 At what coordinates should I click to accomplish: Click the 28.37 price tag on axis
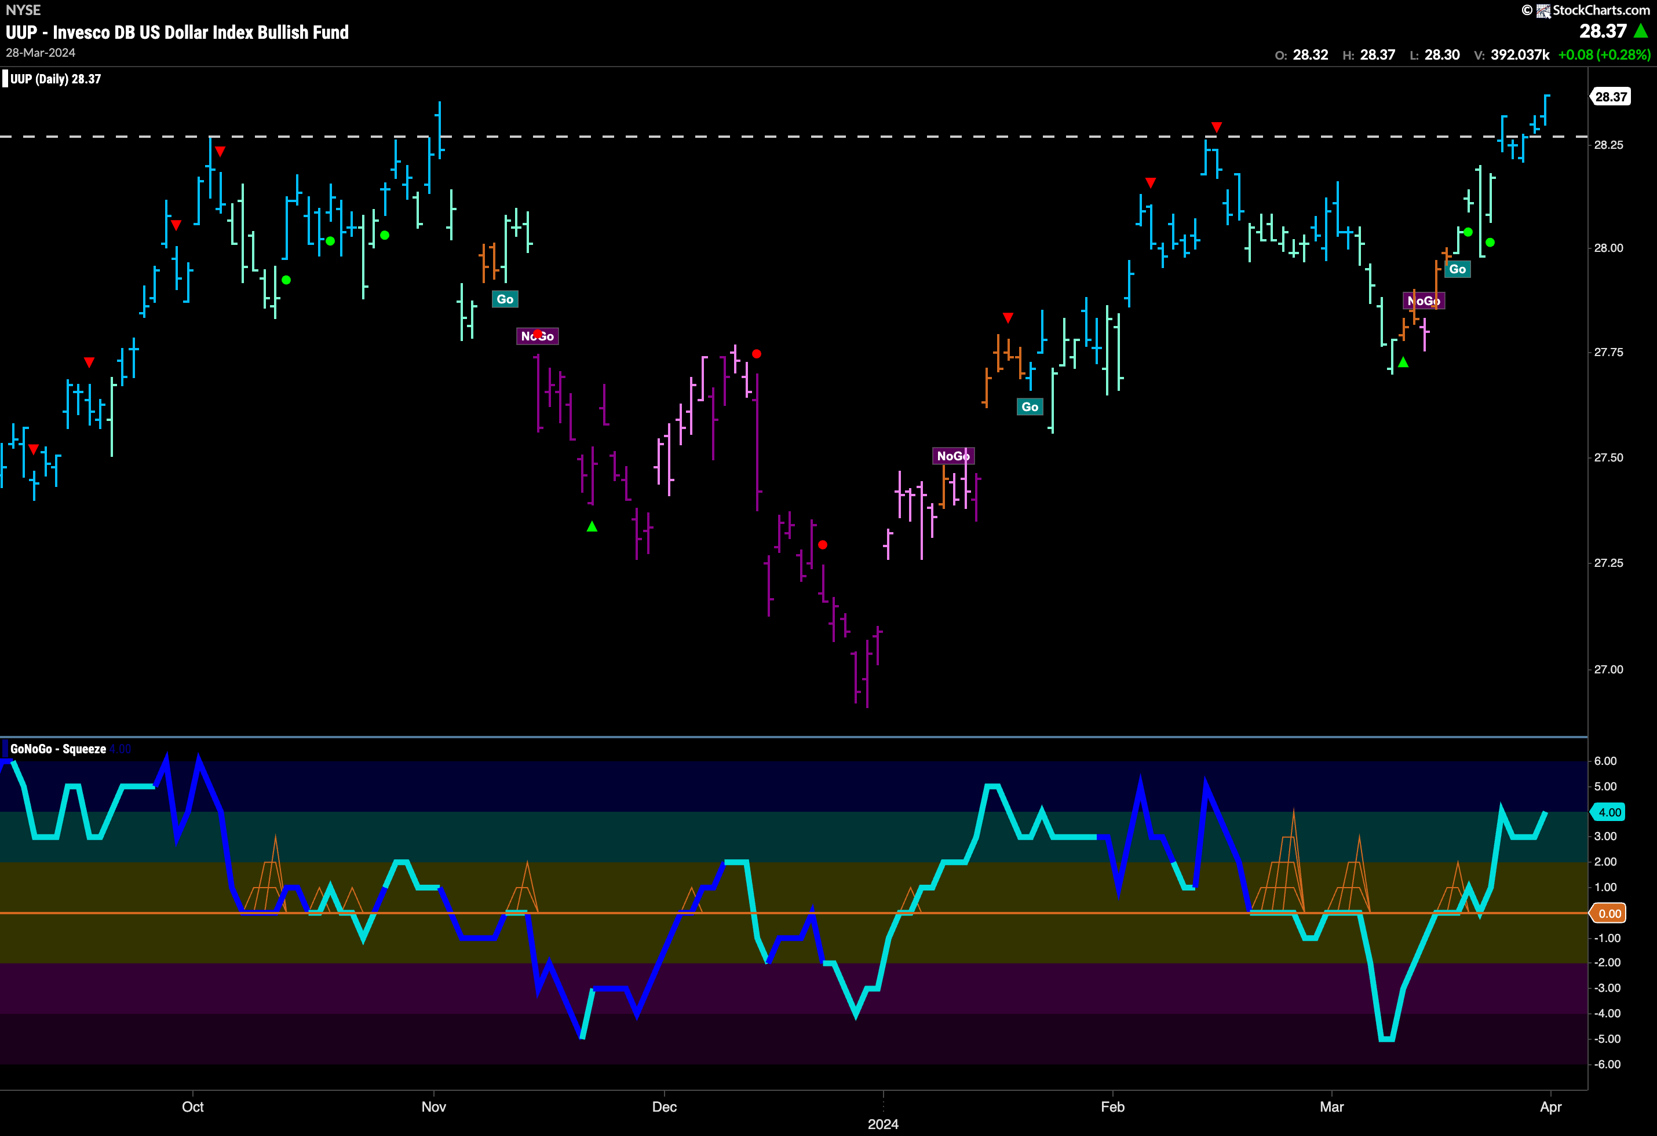1611,97
